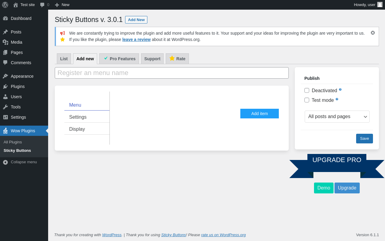Click the Posts pushpin icon

(5, 32)
